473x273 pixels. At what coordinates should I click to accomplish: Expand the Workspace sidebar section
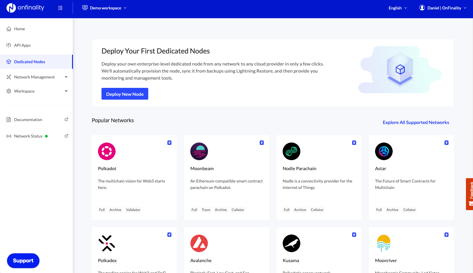coord(66,91)
